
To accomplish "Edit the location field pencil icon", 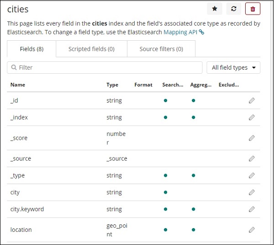I will click(x=252, y=229).
